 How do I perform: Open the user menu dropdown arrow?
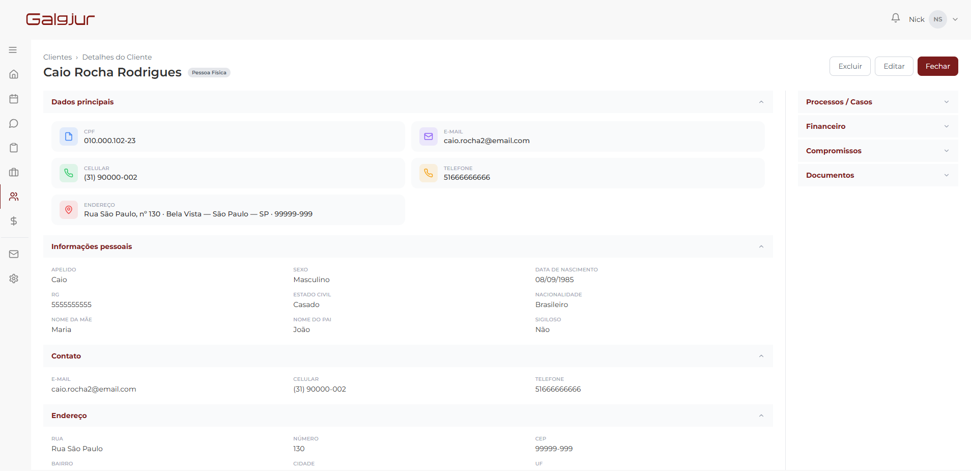click(x=955, y=19)
